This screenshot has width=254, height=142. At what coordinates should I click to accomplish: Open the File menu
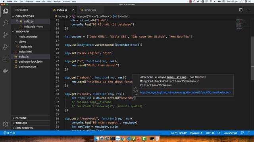pyautogui.click(x=16, y=2)
